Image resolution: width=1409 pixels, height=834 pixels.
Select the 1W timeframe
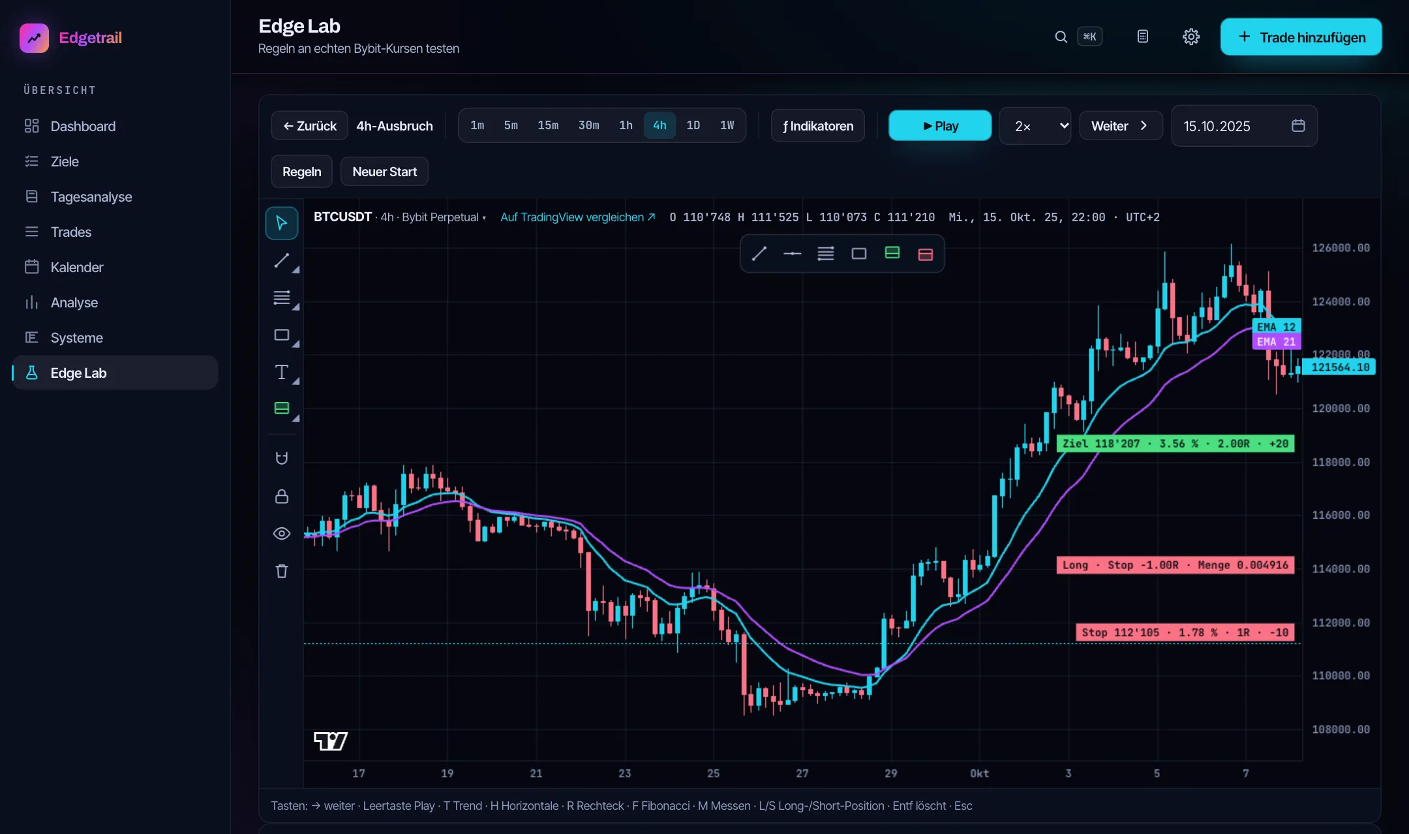(x=727, y=125)
